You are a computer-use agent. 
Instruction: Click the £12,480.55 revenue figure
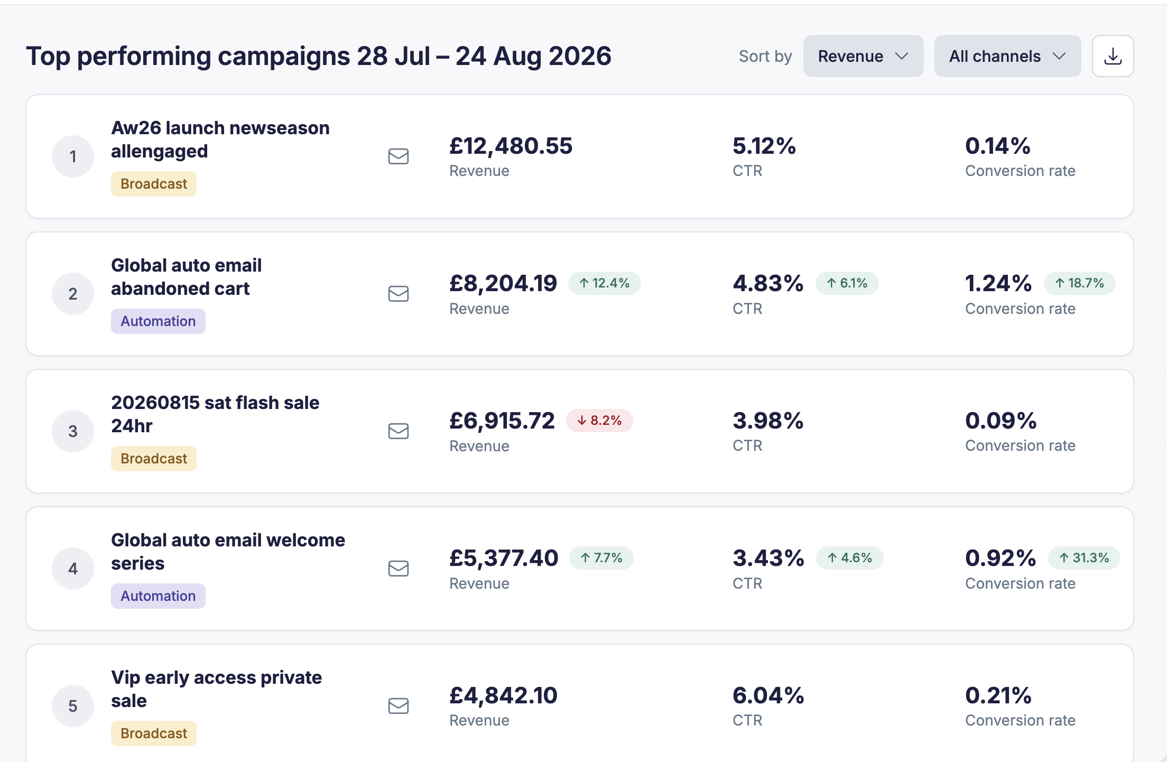pos(511,146)
